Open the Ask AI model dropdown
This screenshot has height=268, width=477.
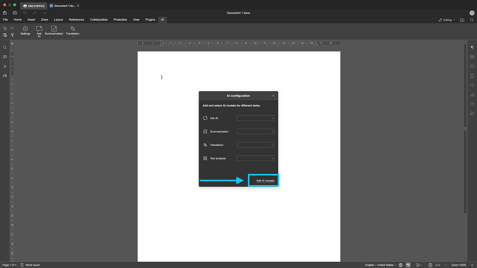click(x=256, y=118)
